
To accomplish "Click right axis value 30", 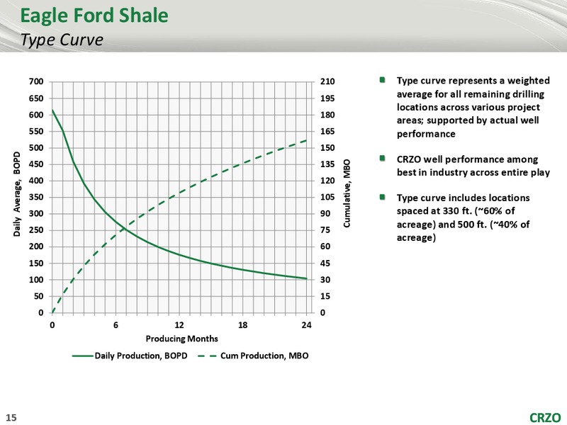I will (325, 280).
